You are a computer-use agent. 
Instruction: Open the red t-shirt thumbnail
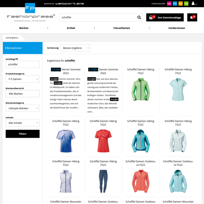[x=103, y=141]
